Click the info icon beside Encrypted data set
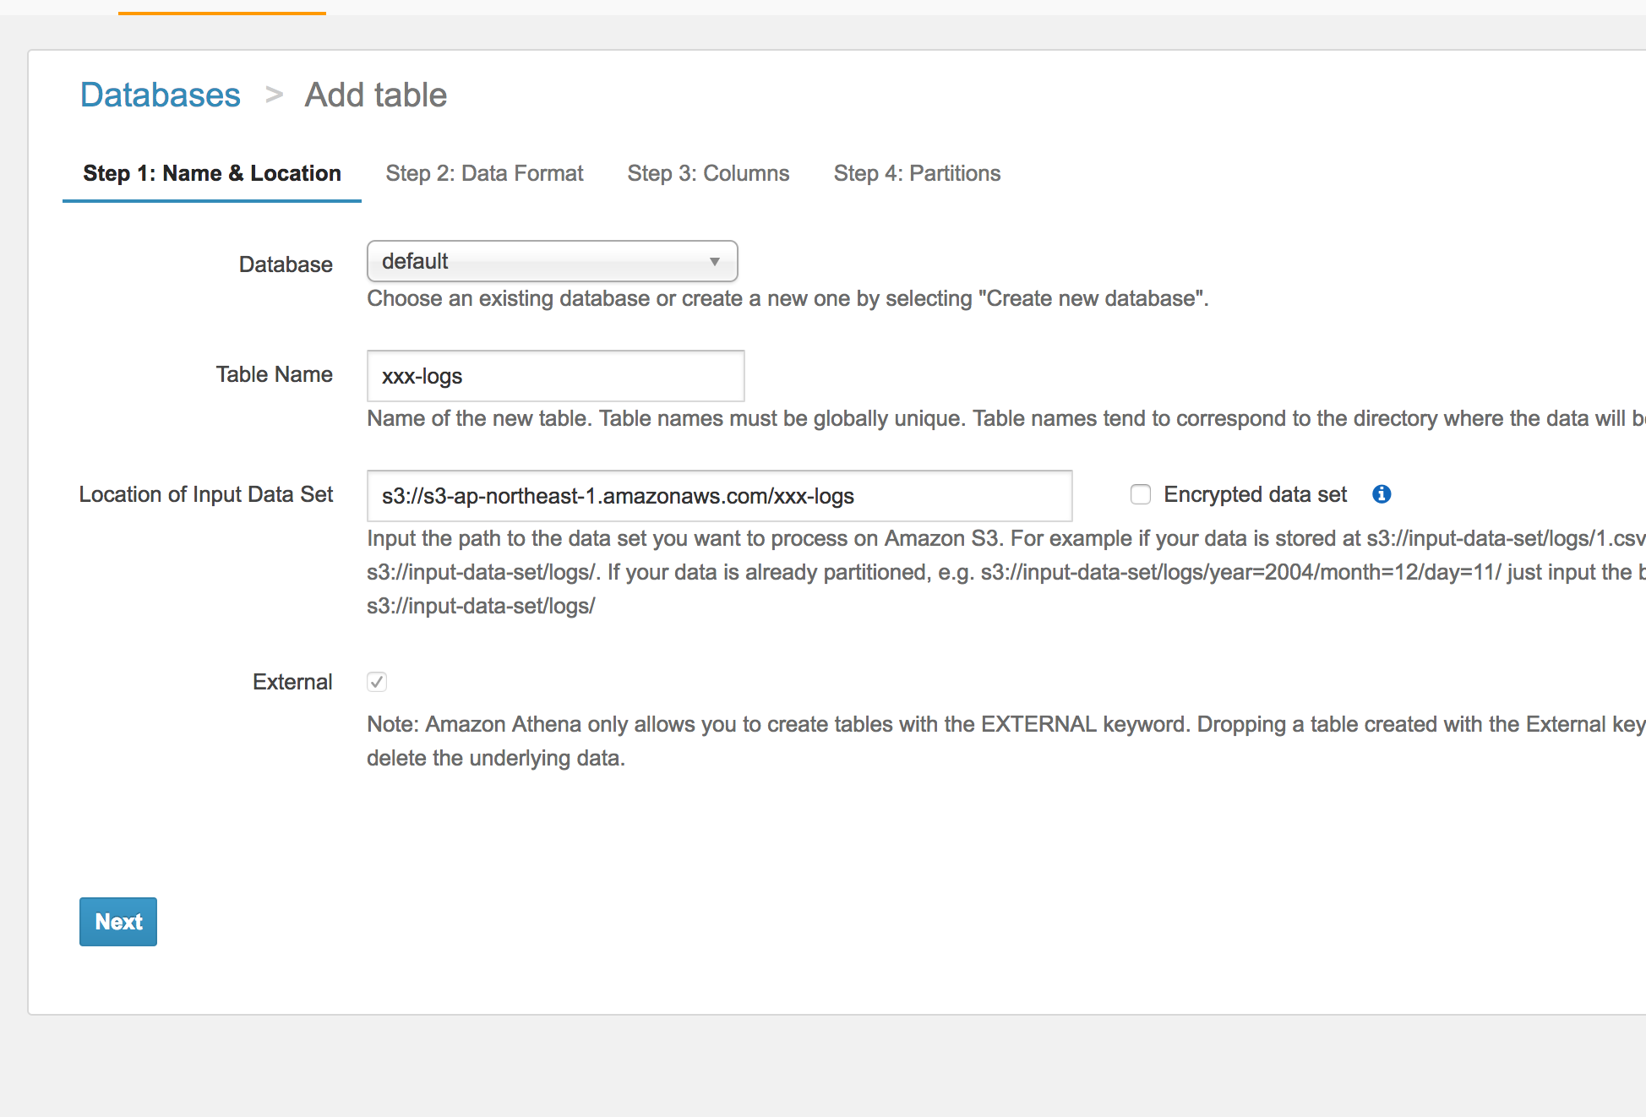 (1382, 494)
